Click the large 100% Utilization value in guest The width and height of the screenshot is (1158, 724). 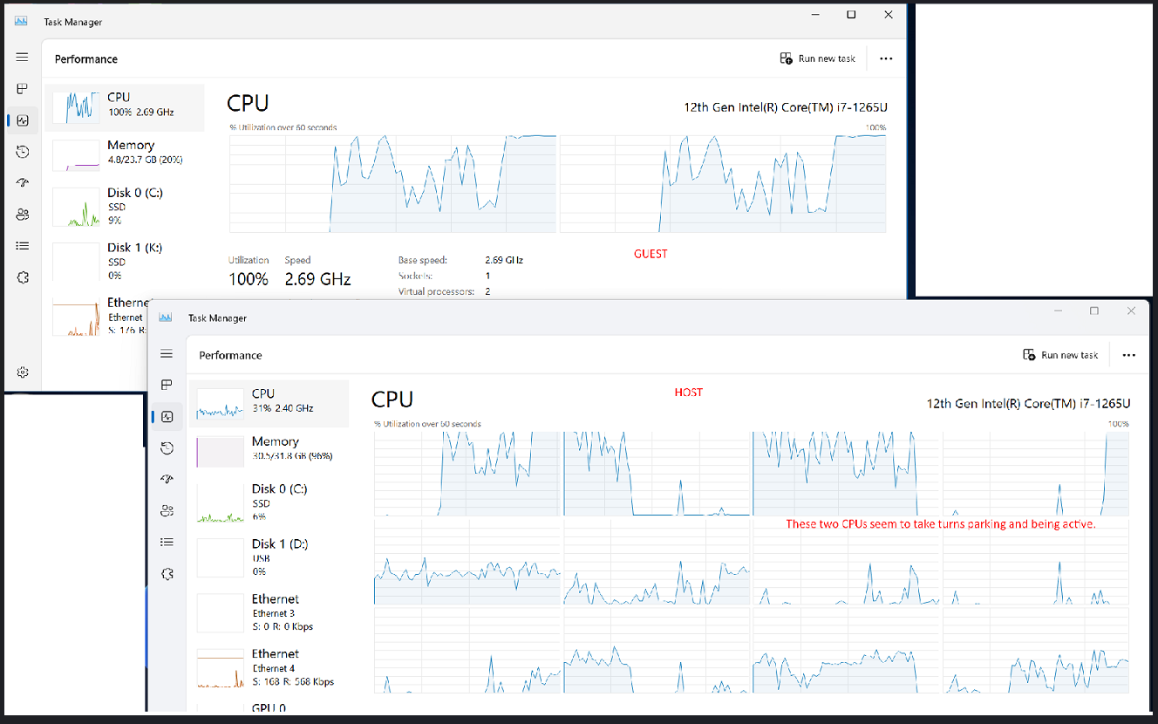(x=249, y=279)
